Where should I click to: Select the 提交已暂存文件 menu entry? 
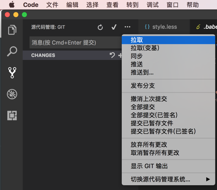(x=169, y=123)
